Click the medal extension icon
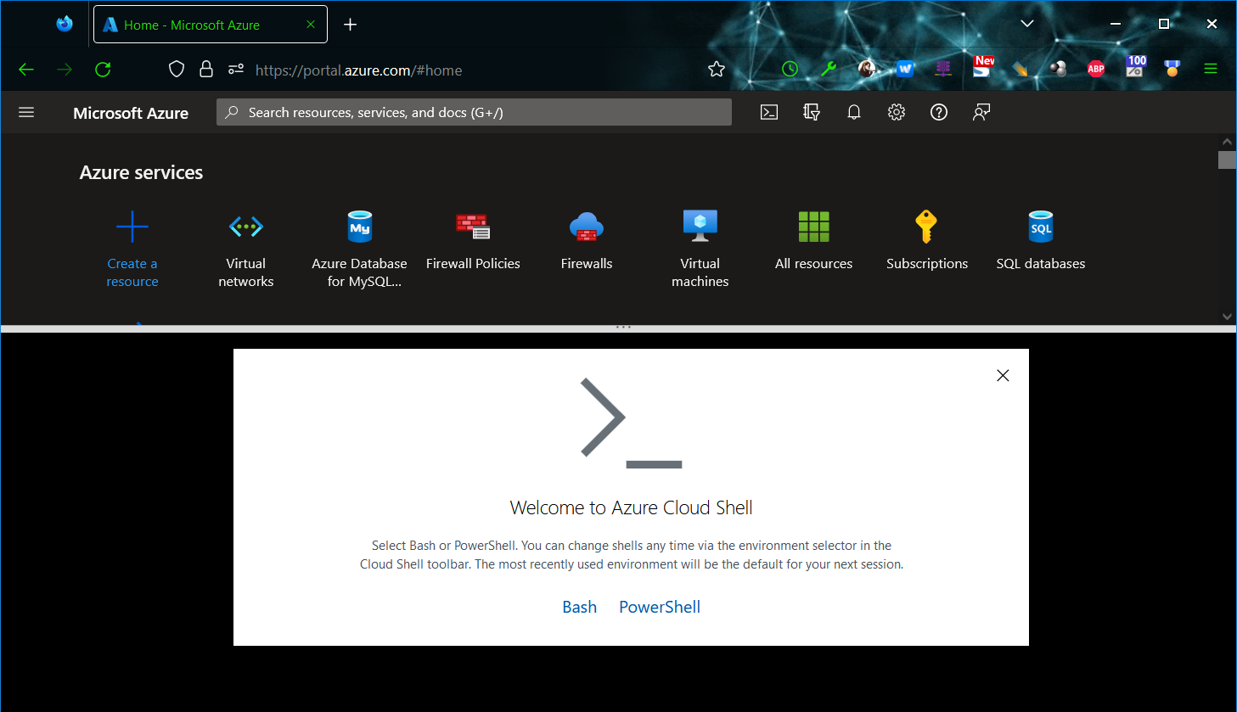 coord(1172,70)
